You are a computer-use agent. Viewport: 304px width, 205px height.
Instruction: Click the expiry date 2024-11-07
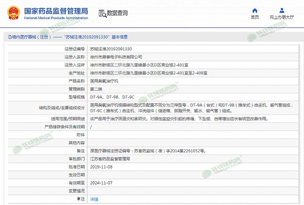tap(101, 183)
